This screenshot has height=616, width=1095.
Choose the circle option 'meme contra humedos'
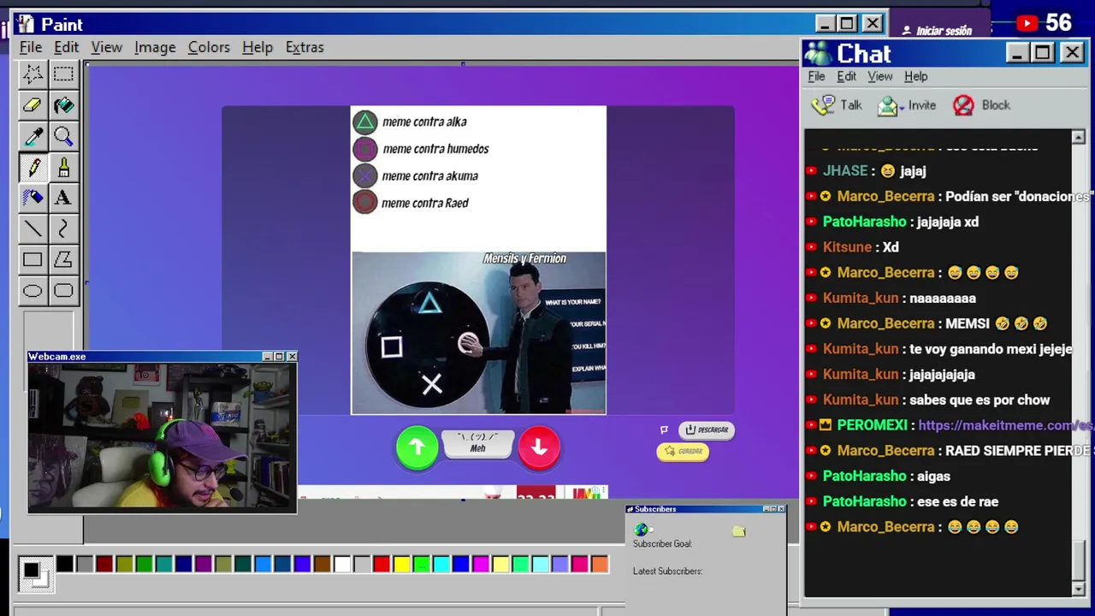coord(421,149)
